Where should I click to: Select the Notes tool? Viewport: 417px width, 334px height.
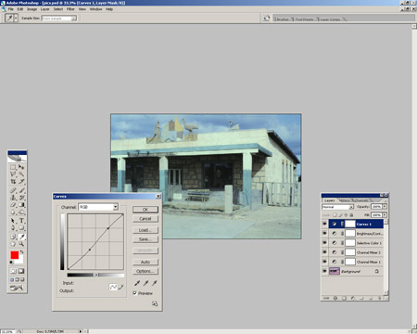(13, 237)
